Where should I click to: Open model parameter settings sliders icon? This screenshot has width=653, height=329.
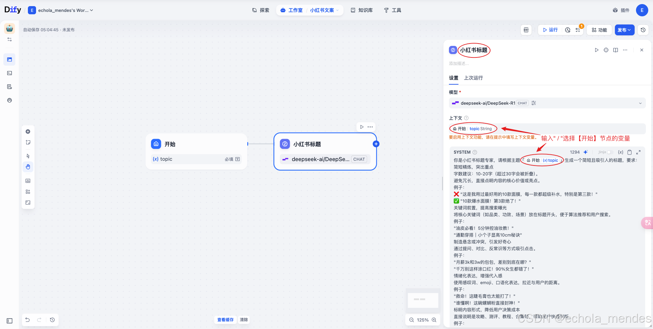click(534, 103)
